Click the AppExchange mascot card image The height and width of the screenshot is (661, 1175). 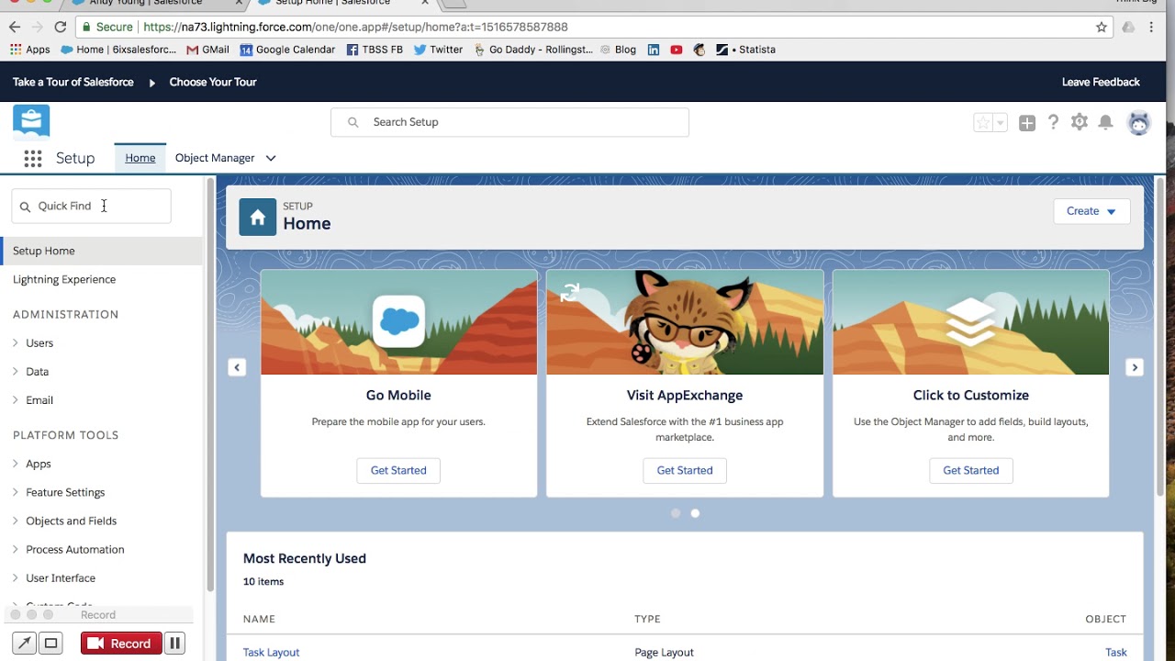pyautogui.click(x=685, y=322)
